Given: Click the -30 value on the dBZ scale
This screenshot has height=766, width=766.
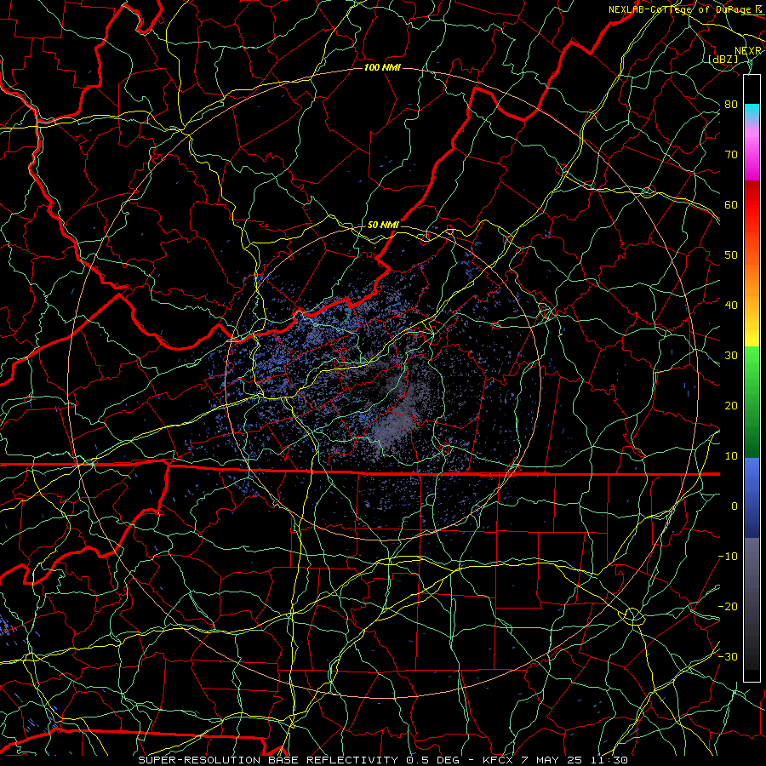Looking at the screenshot, I should (x=728, y=656).
